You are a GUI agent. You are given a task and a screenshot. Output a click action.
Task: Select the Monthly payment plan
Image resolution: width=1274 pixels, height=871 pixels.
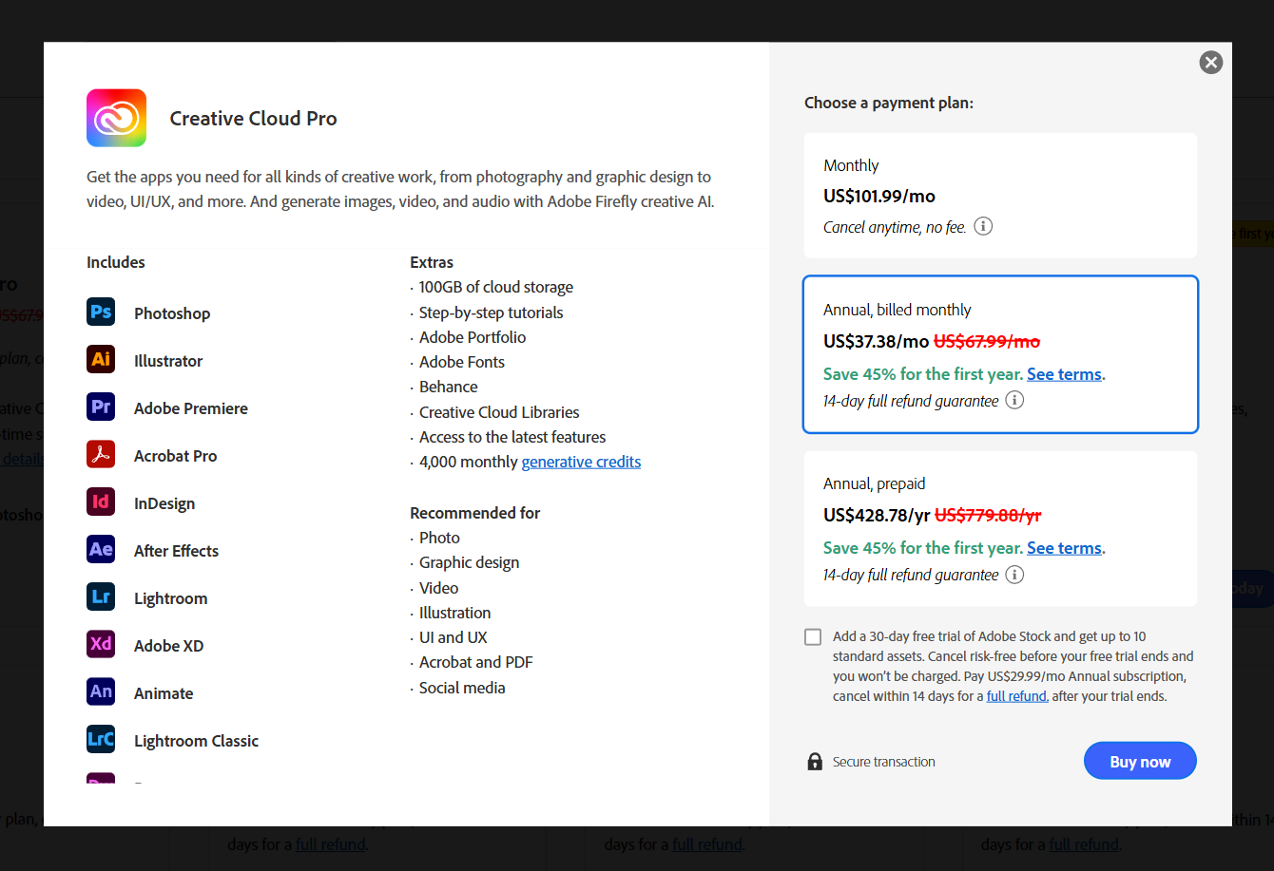(x=999, y=195)
